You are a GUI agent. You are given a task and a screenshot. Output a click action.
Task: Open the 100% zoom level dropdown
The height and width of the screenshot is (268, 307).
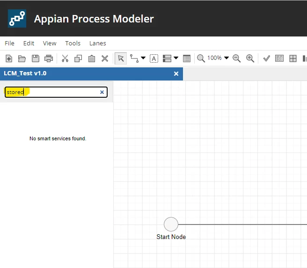(x=218, y=58)
